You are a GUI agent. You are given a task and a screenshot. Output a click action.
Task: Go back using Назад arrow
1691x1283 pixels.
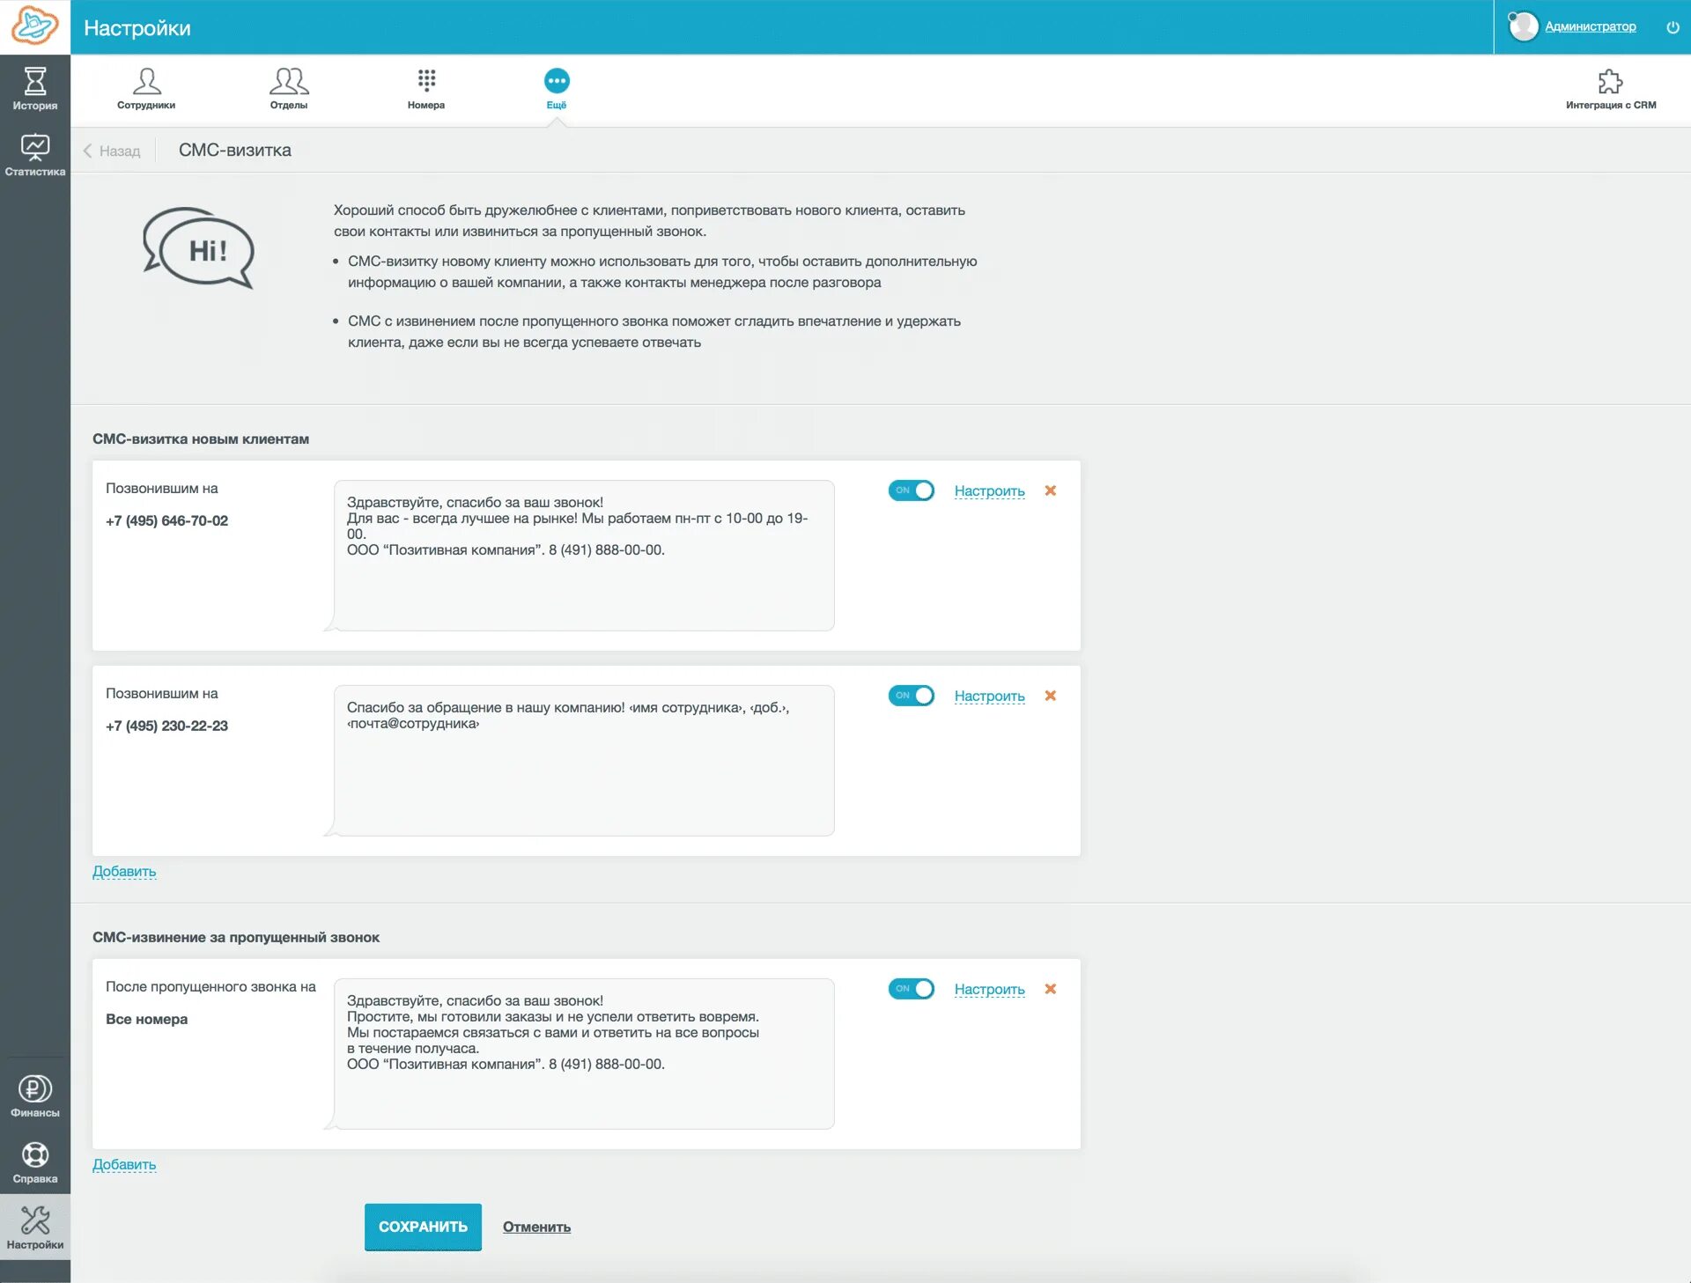pos(112,151)
